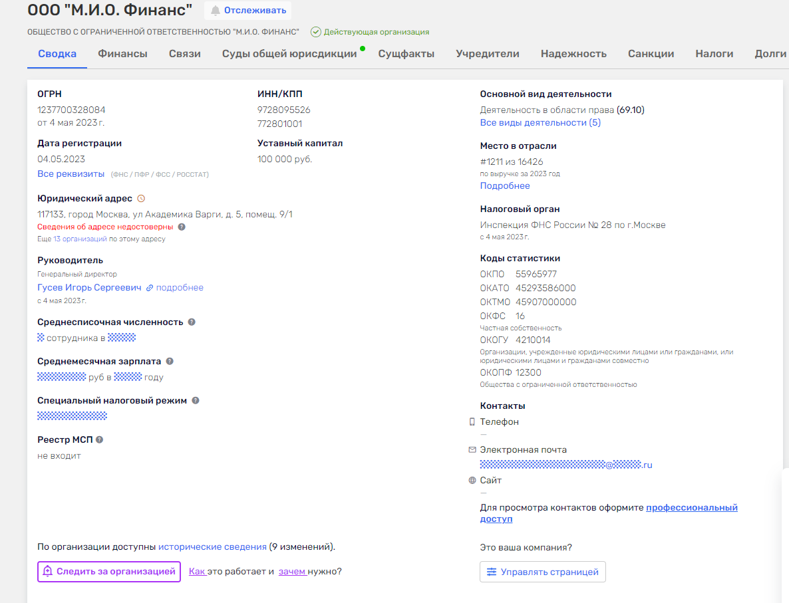Screen dimensions: 789x603
Task: Click the globe icon beside Сайт
Action: [x=472, y=480]
